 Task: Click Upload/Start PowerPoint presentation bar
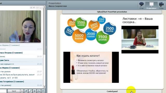(x=112, y=12)
